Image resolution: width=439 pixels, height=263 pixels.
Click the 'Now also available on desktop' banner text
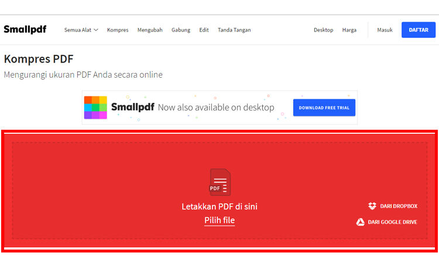[216, 108]
